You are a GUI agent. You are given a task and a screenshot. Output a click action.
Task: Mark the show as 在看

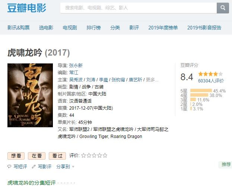pyautogui.click(x=37, y=156)
